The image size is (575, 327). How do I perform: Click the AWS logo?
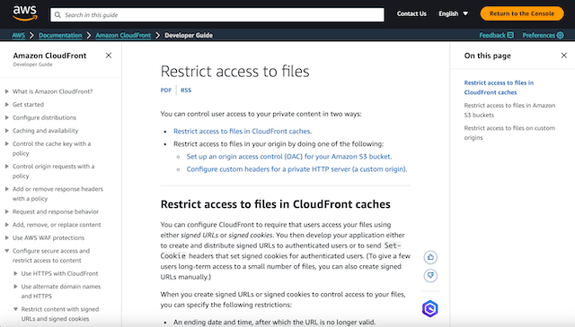coord(25,13)
